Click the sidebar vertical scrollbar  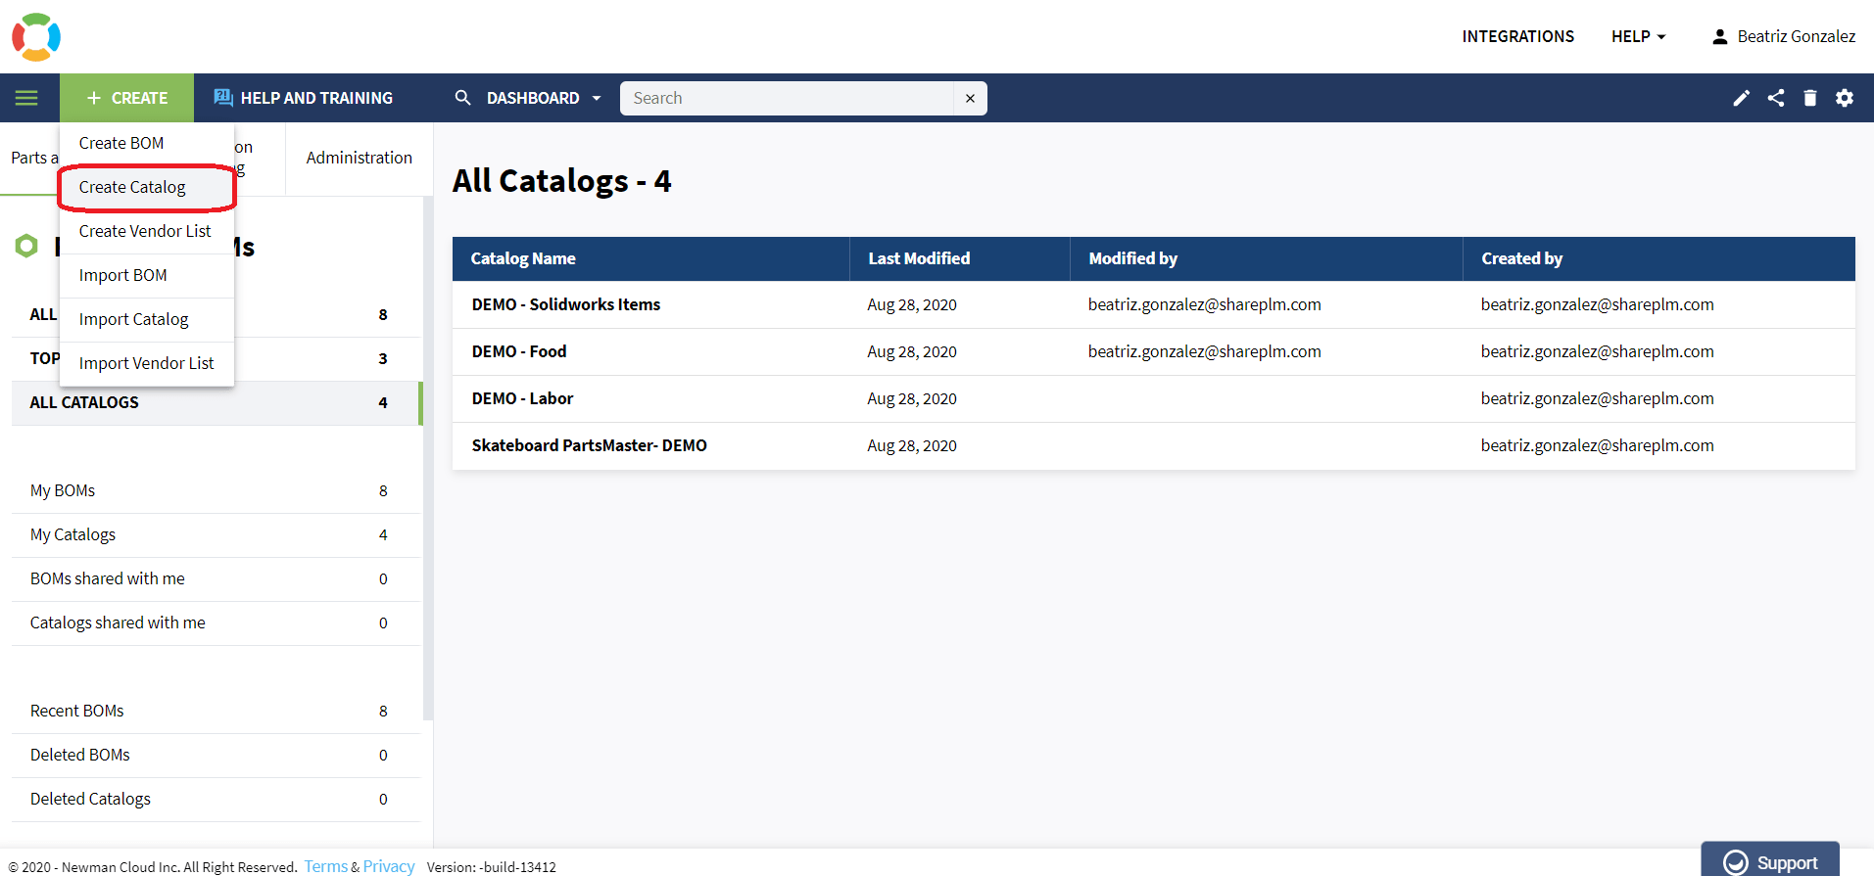(427, 458)
